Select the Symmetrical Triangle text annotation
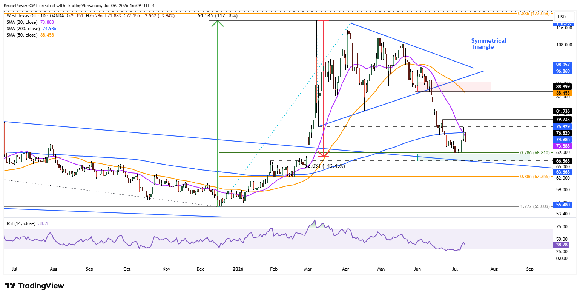 coord(489,44)
